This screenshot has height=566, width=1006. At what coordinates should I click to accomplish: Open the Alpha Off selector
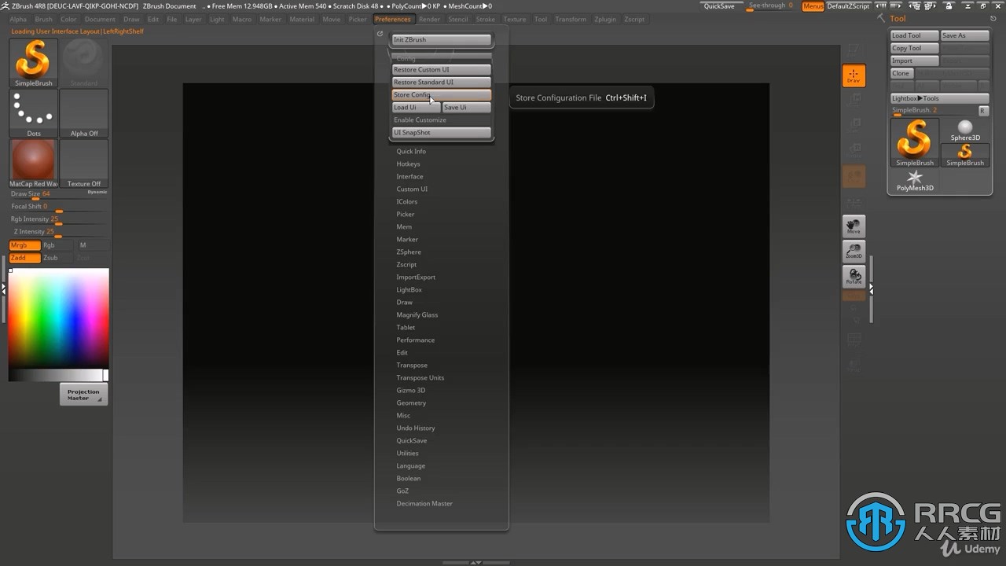(84, 113)
